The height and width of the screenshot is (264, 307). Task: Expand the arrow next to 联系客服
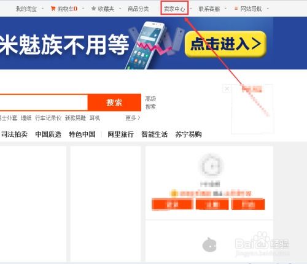(225, 9)
